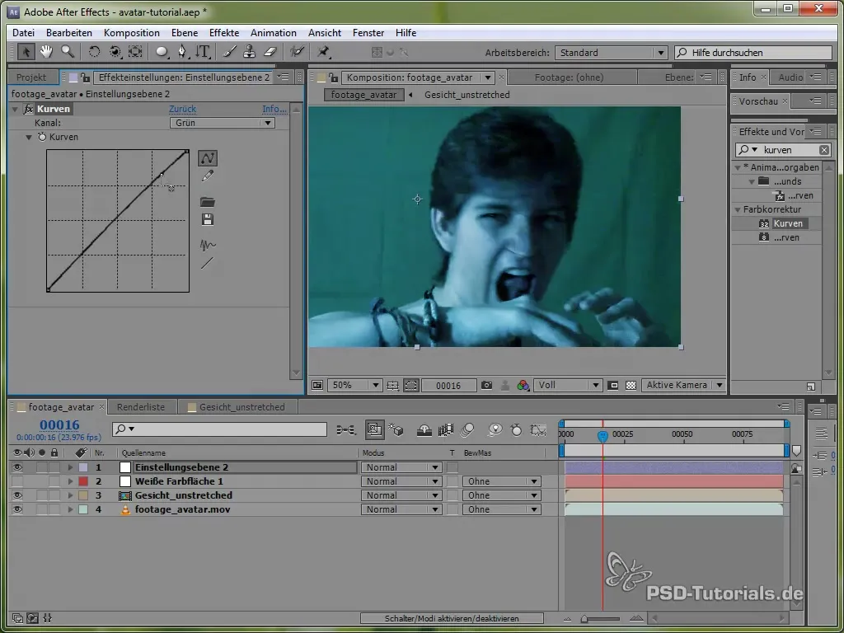Pick the Pen tool in the toolbar

click(x=181, y=51)
